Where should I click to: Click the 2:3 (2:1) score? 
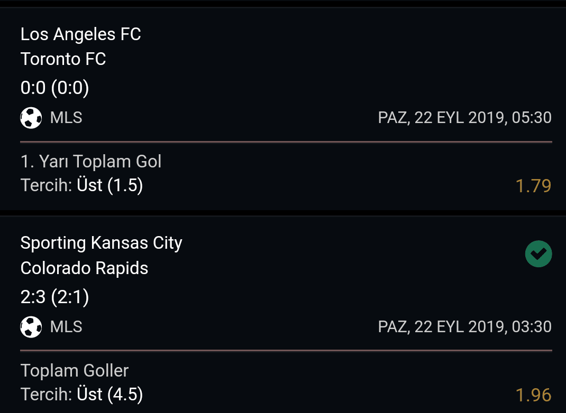tap(55, 297)
